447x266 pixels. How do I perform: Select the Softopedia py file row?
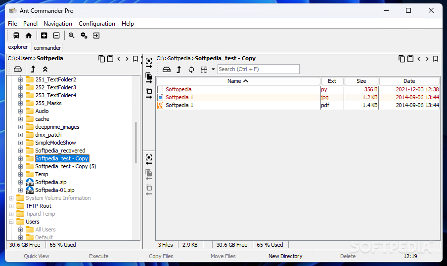(298, 89)
